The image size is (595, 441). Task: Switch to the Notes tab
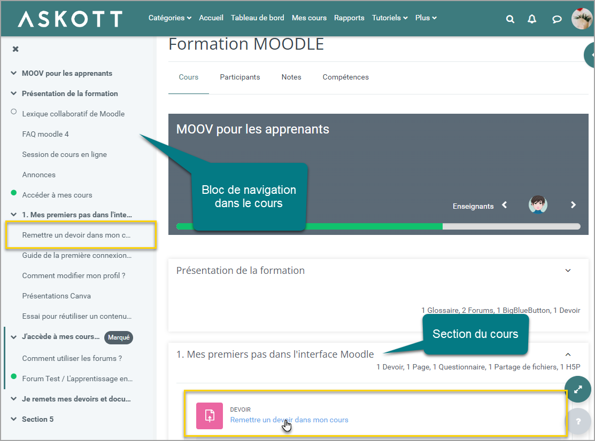(291, 77)
